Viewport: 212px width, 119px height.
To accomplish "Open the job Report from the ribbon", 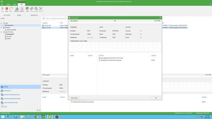I will (x=22, y=10).
